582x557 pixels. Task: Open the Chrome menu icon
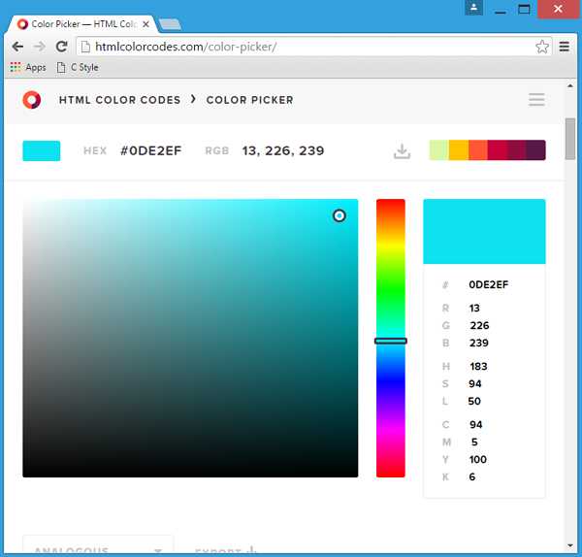[565, 47]
